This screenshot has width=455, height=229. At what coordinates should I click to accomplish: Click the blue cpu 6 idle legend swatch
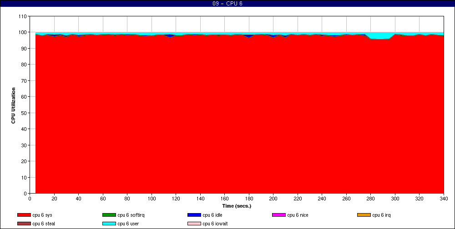(x=194, y=215)
